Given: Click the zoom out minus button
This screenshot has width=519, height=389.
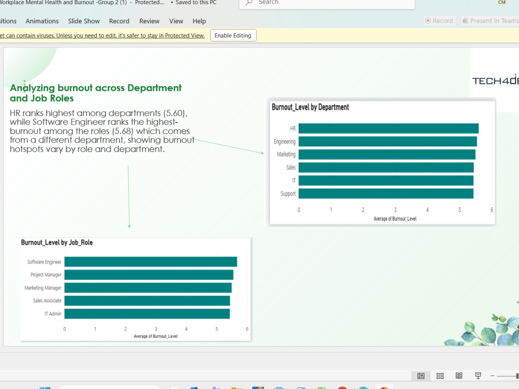Looking at the screenshot, I should pyautogui.click(x=493, y=376).
